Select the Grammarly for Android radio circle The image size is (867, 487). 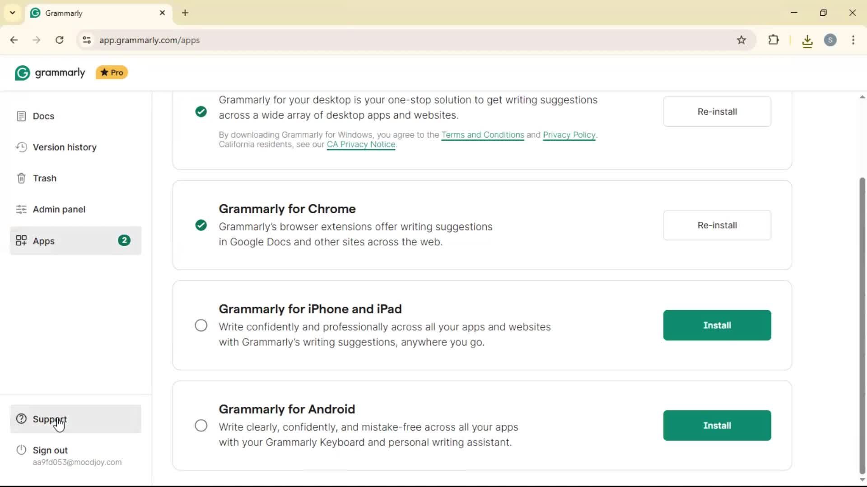(201, 425)
